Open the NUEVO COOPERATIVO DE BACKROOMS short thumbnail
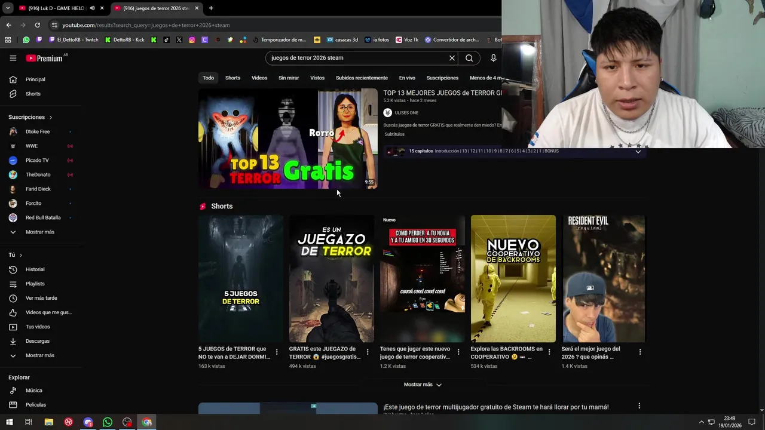 pyautogui.click(x=513, y=279)
